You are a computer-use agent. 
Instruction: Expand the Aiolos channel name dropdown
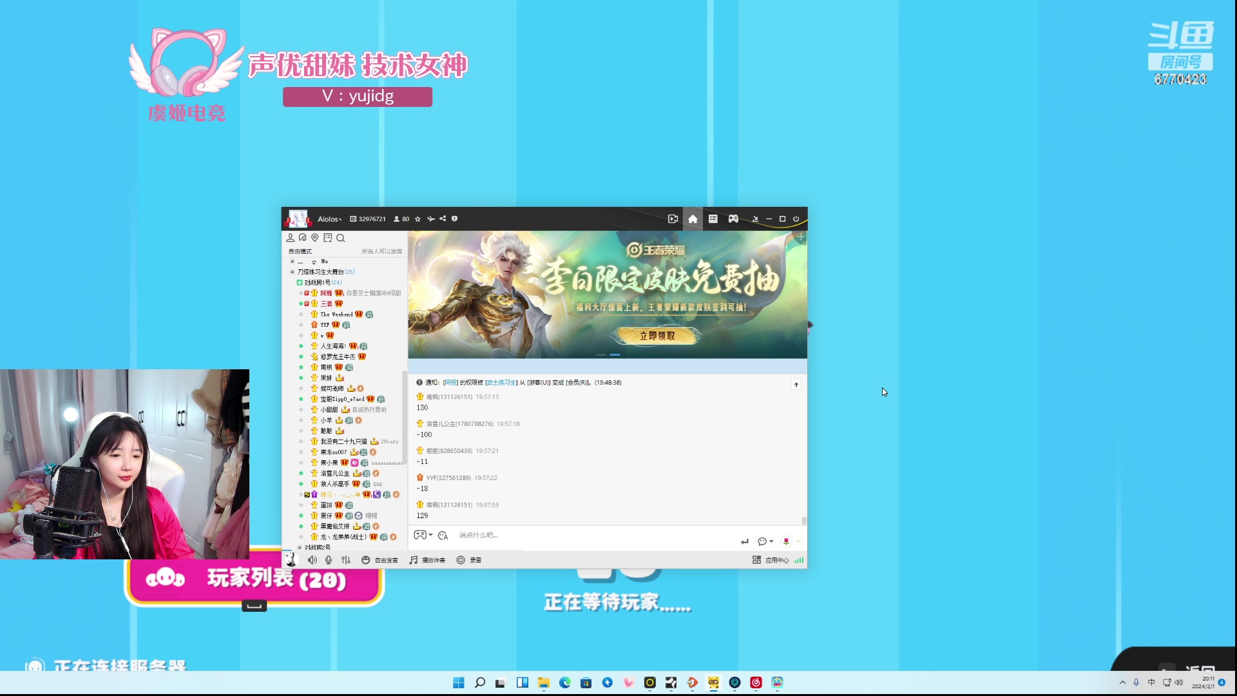coord(329,220)
